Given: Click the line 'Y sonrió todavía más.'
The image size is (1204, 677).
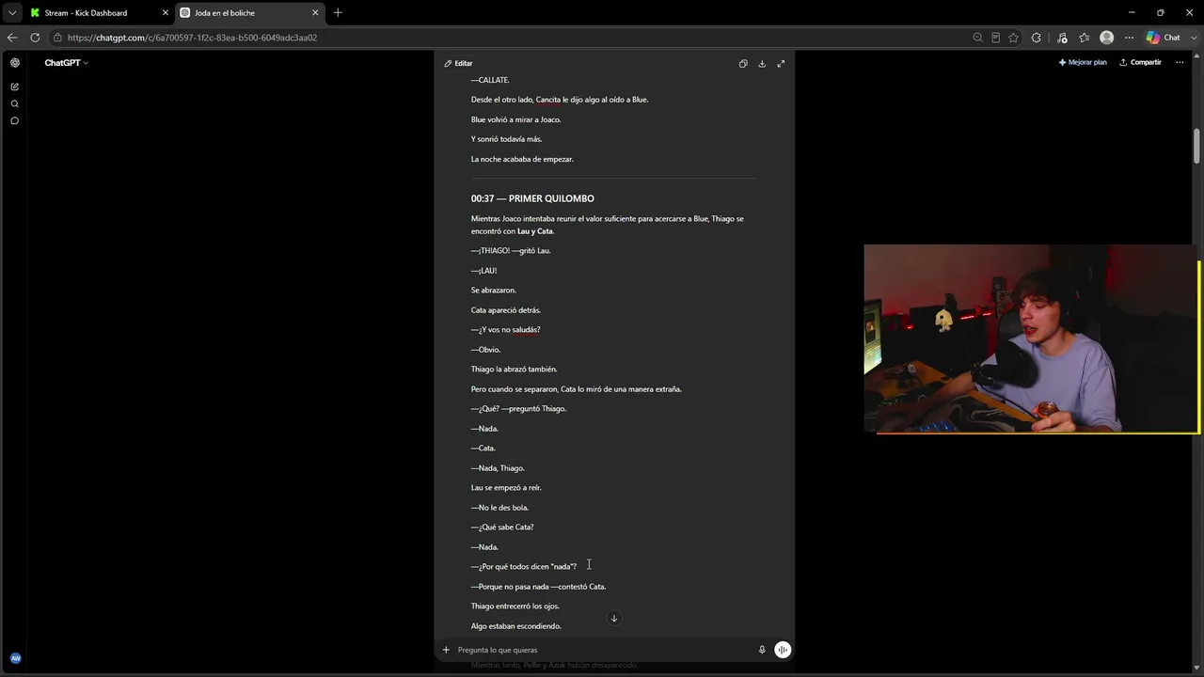Looking at the screenshot, I should [x=506, y=139].
